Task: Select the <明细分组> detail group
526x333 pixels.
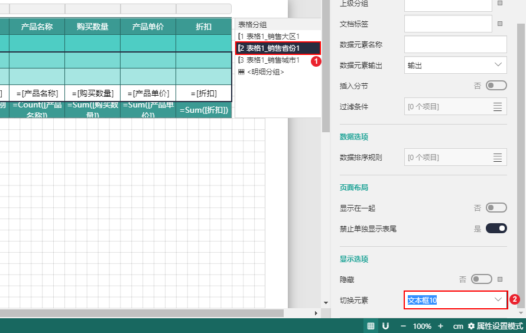Action: [x=264, y=71]
